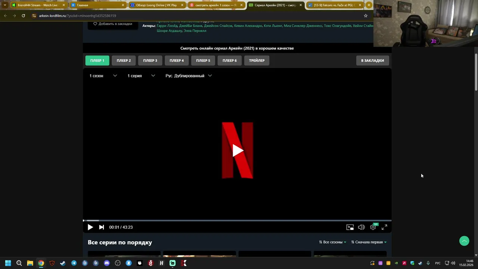Open actor link Элла Пернелл
The width and height of the screenshot is (478, 269).
click(195, 31)
